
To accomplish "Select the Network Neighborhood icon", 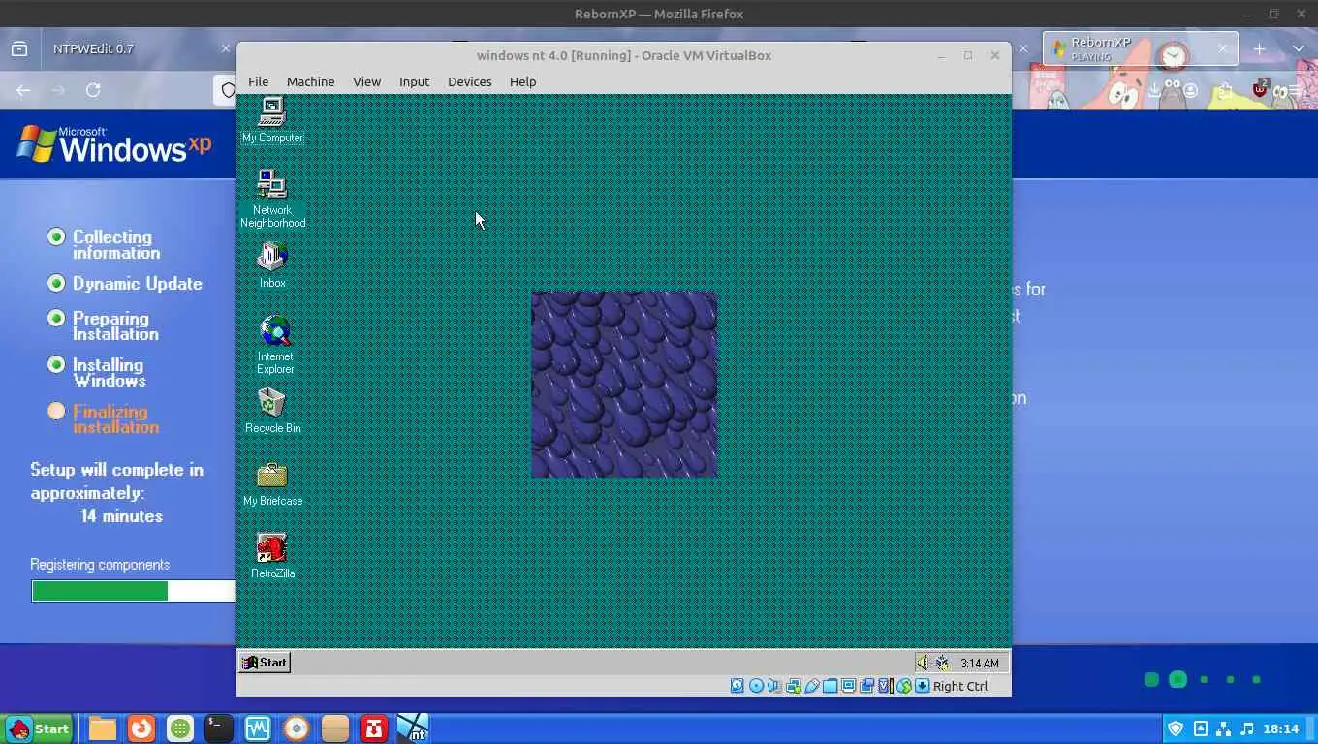I will tap(272, 199).
